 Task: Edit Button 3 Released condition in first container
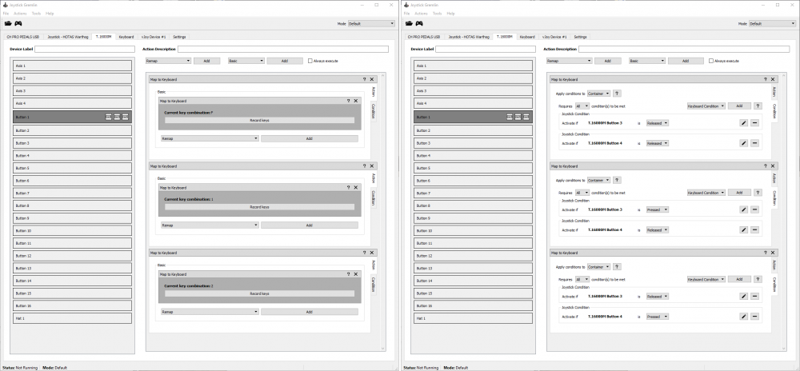coord(743,123)
